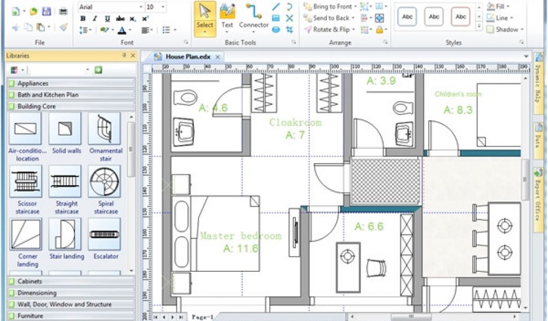Choose the Escalator shape from library

coord(105,234)
